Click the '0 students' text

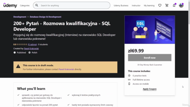click(x=43, y=44)
